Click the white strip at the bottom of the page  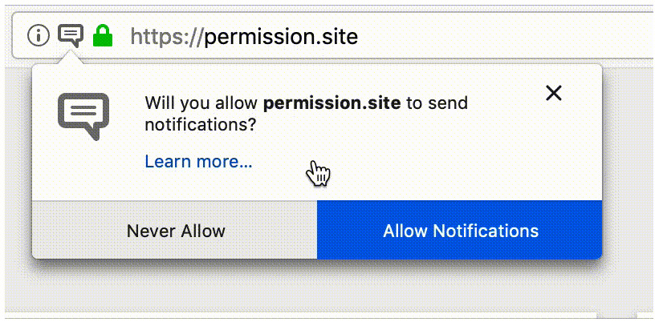tap(321, 318)
